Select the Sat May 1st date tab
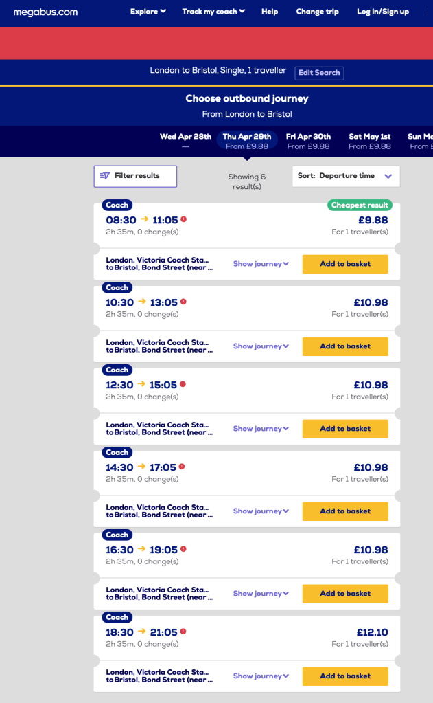This screenshot has width=433, height=703. click(369, 141)
